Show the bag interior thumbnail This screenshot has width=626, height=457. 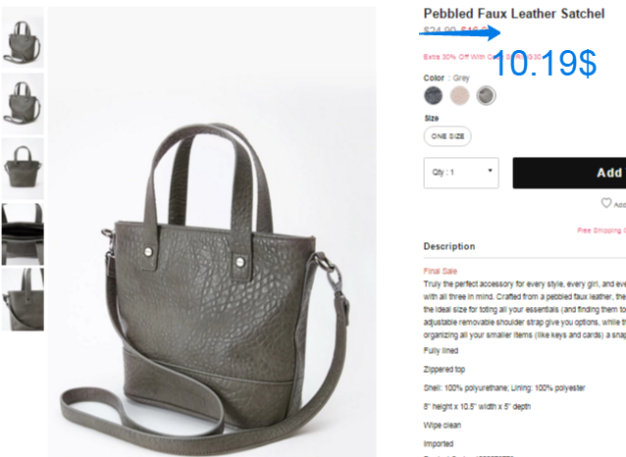point(23,233)
